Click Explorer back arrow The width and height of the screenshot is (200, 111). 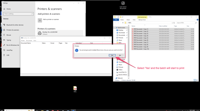pos(115,23)
